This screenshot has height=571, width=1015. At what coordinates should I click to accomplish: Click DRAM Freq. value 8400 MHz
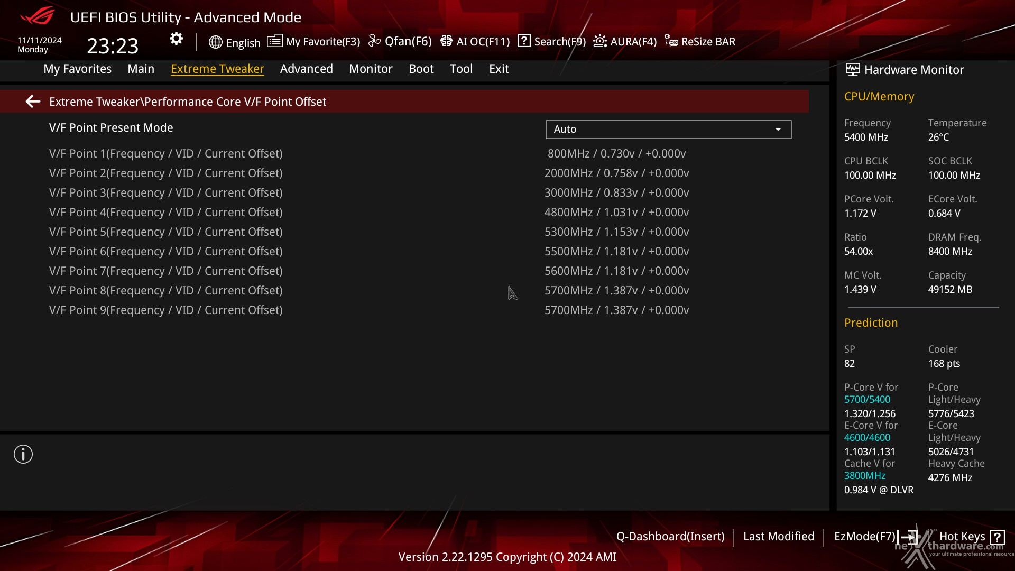click(950, 252)
